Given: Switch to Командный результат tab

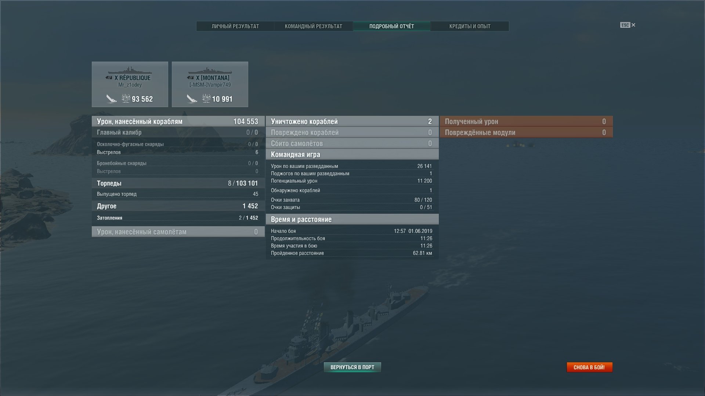Looking at the screenshot, I should 314,26.
